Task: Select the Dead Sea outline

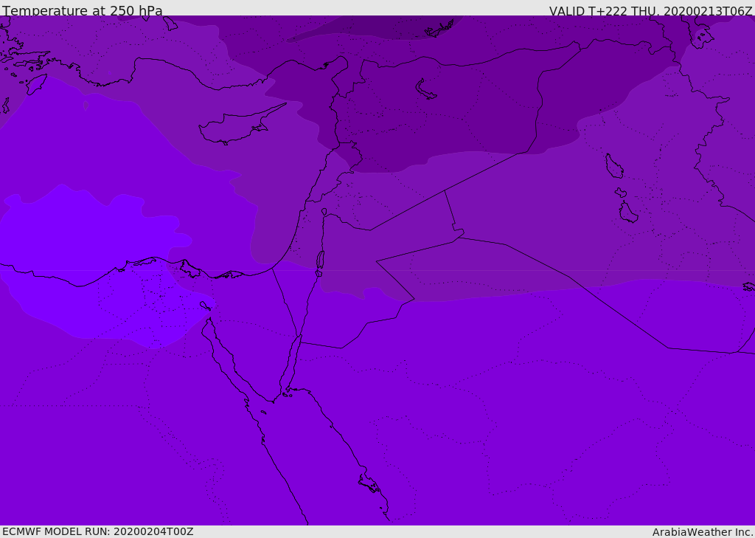Action: [320, 261]
